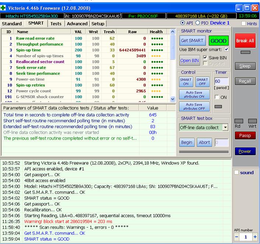Viewport: 260px width, 244px height.
Task: Click the Open BIN button
Action: 189,60
